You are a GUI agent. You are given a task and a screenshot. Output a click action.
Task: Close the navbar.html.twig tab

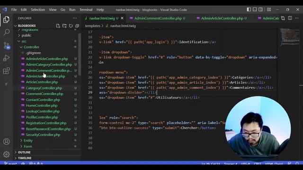coord(122,18)
